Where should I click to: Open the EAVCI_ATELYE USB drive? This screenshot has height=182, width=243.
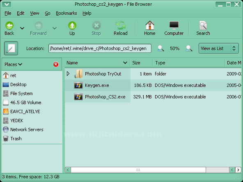(x=32, y=111)
